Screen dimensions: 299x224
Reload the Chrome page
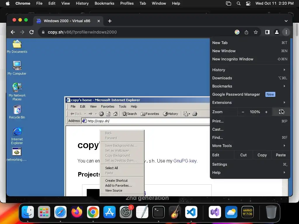32,32
